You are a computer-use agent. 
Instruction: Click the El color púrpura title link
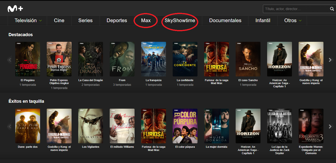tap(185, 147)
